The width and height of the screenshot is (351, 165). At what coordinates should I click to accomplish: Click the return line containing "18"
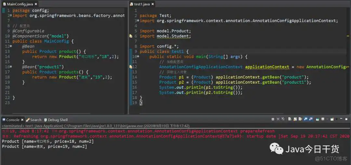click(75, 57)
